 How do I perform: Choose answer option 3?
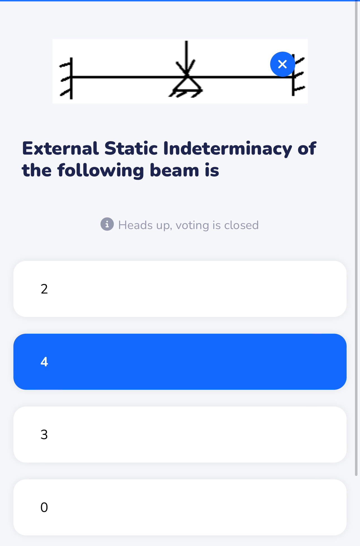pyautogui.click(x=180, y=434)
